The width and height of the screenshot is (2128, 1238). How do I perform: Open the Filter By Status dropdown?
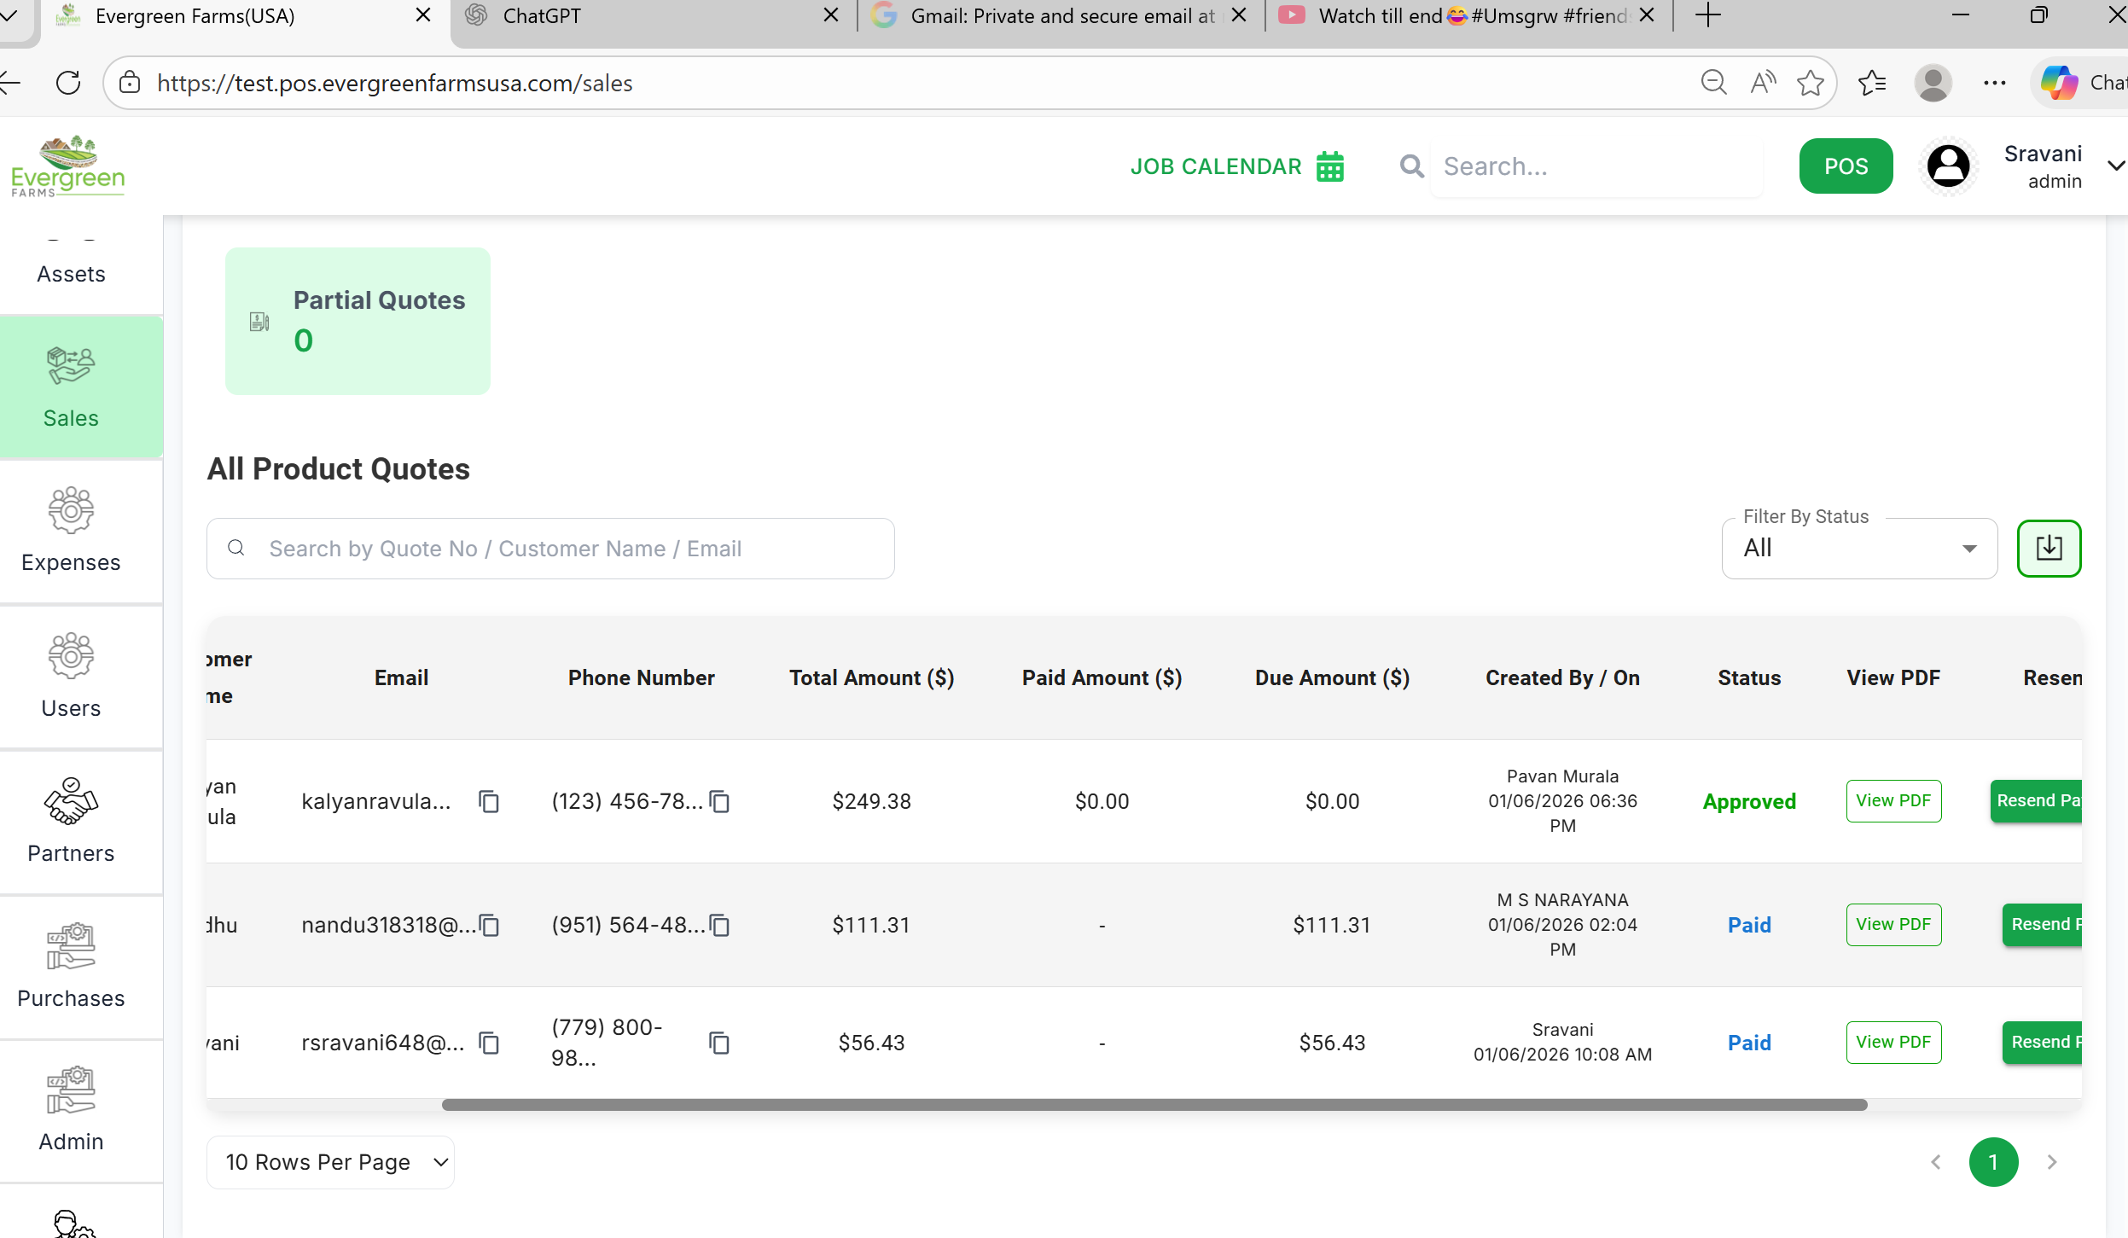point(1858,549)
